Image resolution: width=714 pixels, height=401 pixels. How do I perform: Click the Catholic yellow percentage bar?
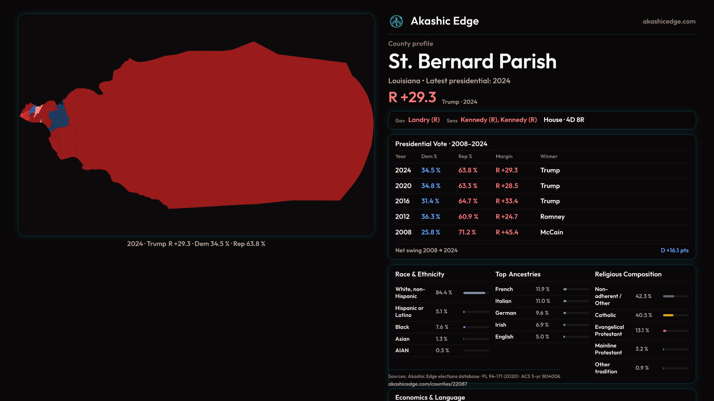[x=668, y=315]
